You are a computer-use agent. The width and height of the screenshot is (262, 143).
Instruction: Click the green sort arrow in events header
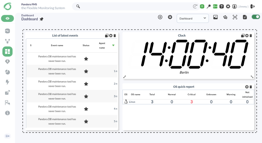113,45
